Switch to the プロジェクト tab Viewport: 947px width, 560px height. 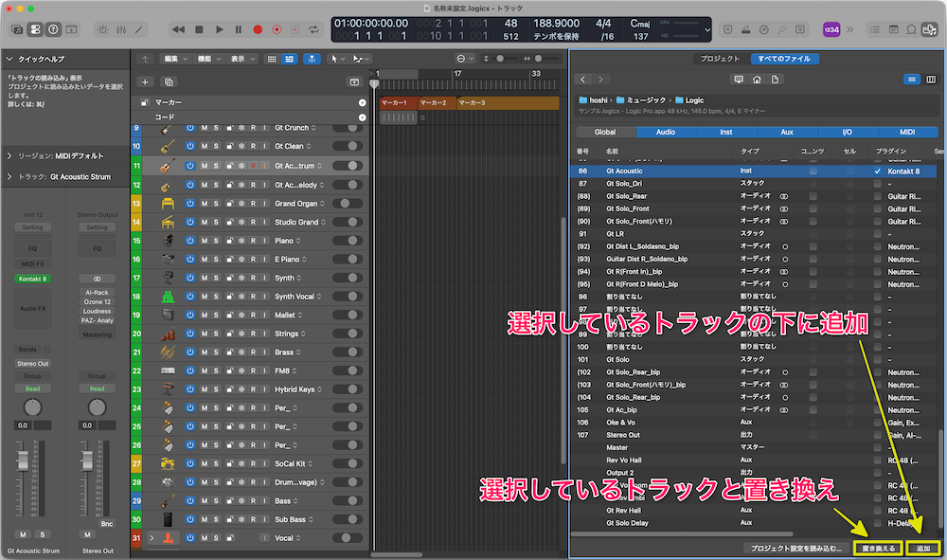(720, 59)
